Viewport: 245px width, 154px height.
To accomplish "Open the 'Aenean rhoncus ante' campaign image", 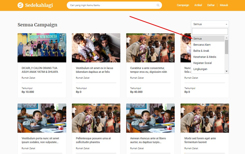I will (150, 118).
